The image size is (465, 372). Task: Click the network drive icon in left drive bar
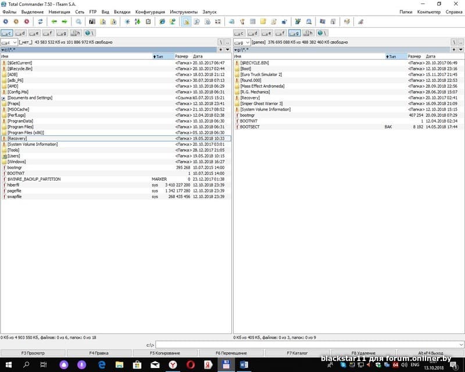pyautogui.click(x=90, y=33)
